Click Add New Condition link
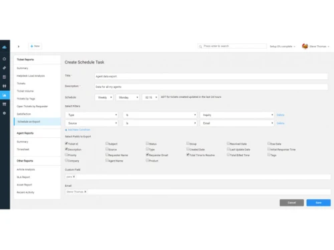334x250 pixels. coord(77,129)
